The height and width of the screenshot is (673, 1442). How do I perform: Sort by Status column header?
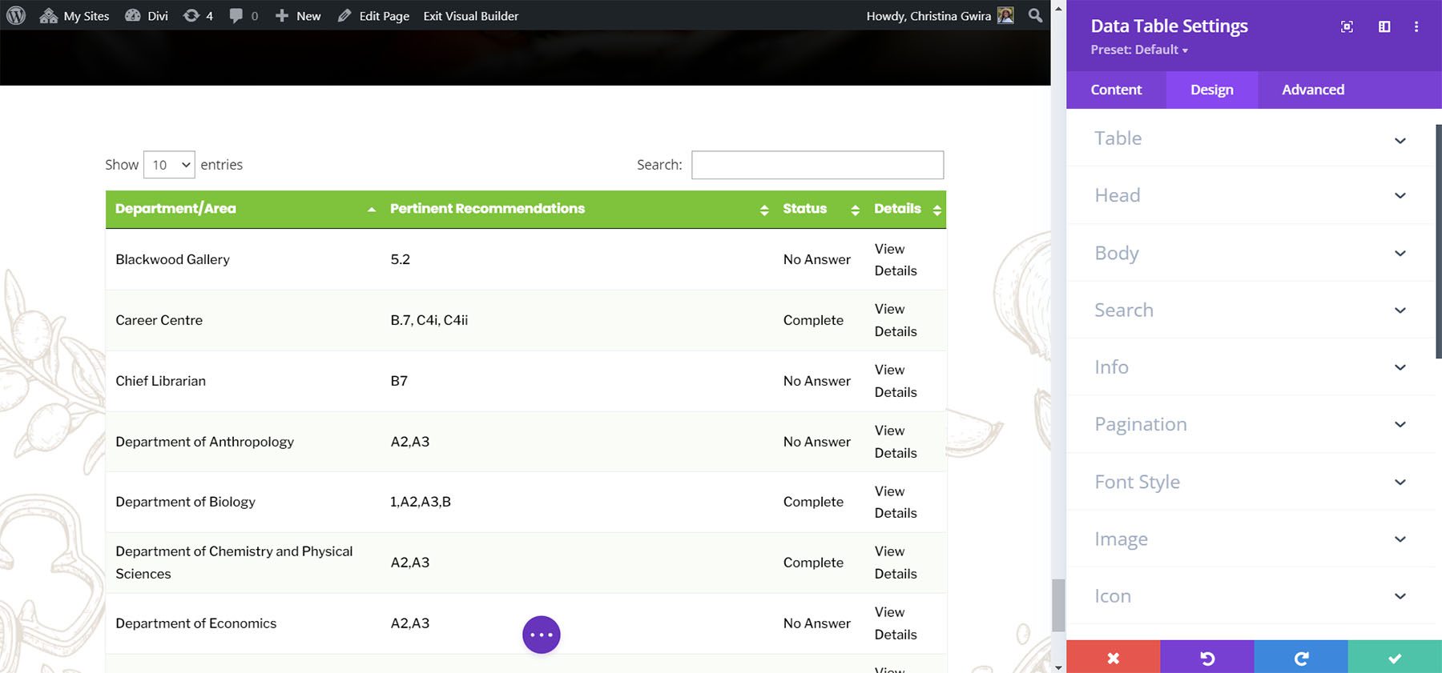coord(820,209)
